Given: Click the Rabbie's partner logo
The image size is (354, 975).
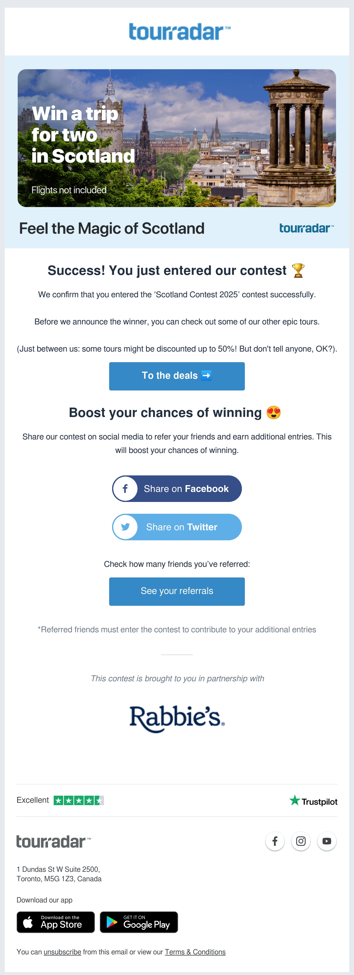Looking at the screenshot, I should (x=177, y=718).
